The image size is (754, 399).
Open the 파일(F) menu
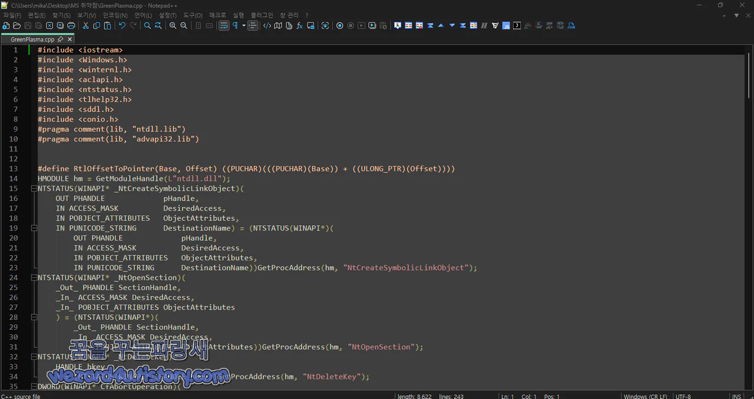[x=12, y=15]
